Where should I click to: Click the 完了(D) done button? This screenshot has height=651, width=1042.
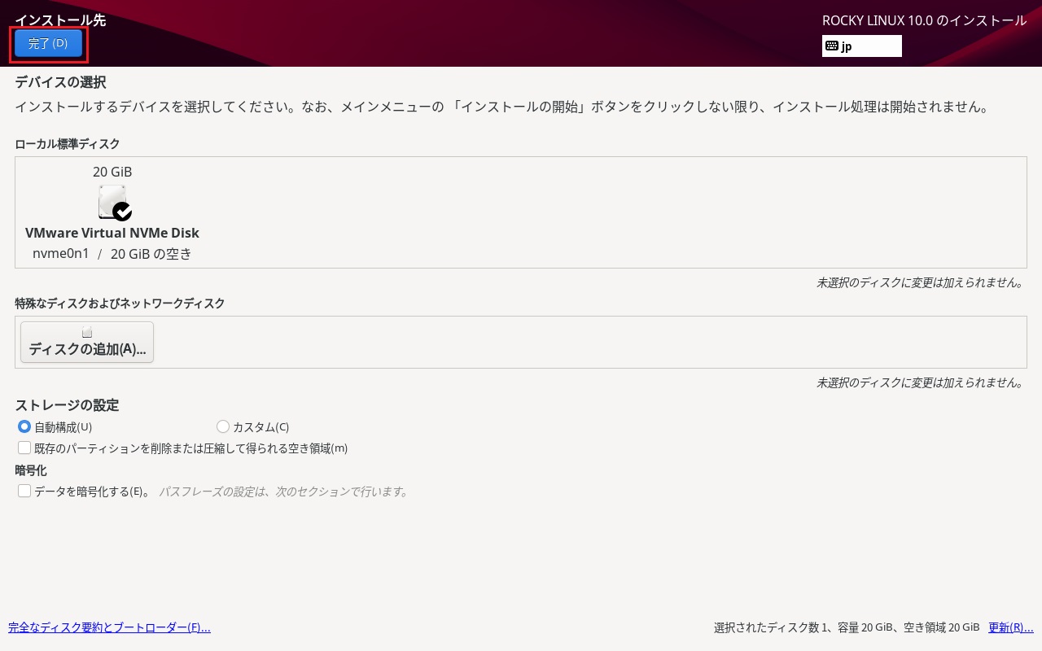pos(48,44)
